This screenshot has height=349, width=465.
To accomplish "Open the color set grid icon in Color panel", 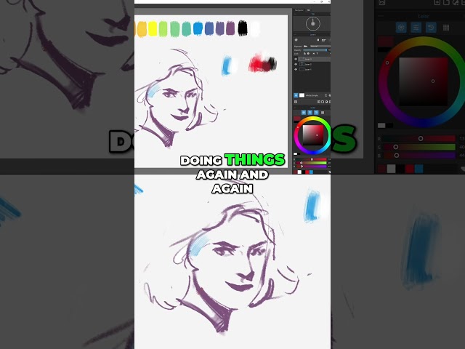I will click(x=323, y=113).
